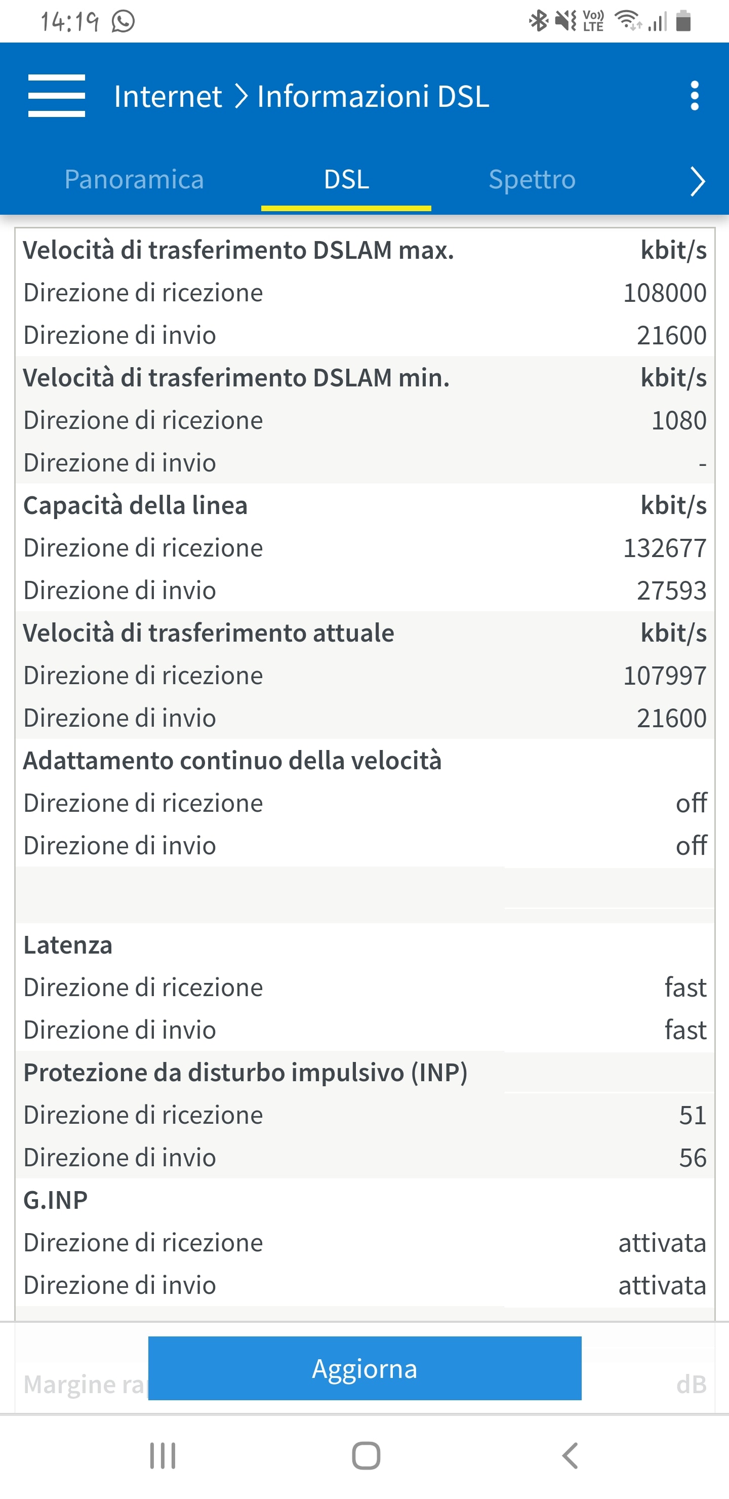Tap the Internet breadcrumb link

pyautogui.click(x=168, y=96)
